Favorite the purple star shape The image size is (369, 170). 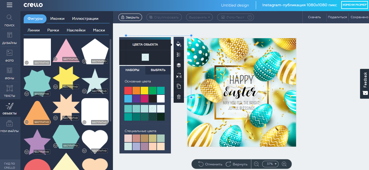pyautogui.click(x=27, y=152)
